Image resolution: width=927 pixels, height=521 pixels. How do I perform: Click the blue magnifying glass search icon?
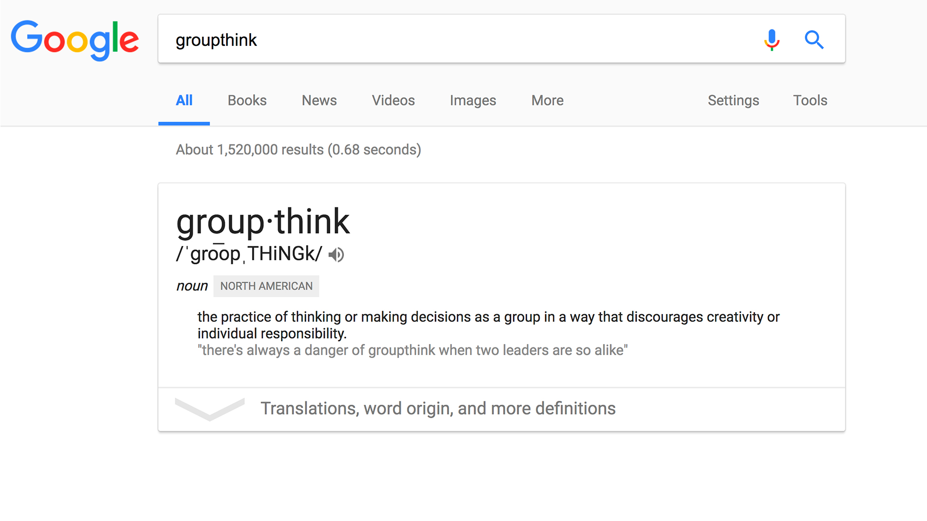click(x=814, y=40)
